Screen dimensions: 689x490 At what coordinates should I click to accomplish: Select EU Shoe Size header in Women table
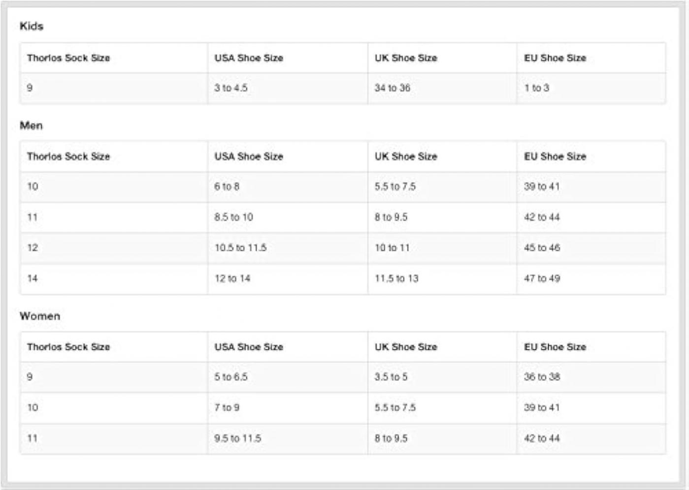point(555,347)
